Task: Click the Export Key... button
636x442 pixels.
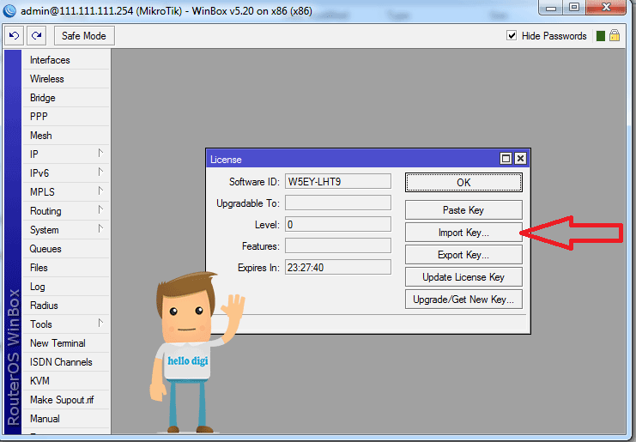Action: click(463, 255)
